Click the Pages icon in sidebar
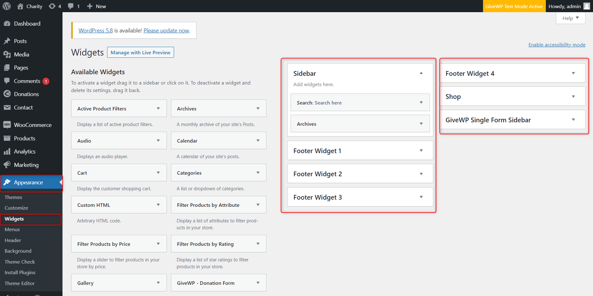Screen dimensions: 593x296 click(7, 68)
